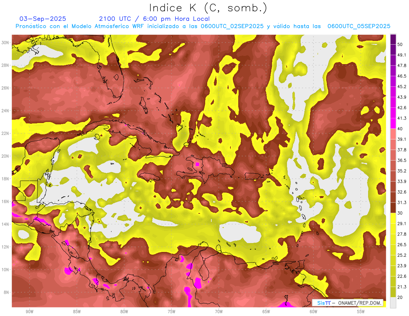409x316 pixels.
Task: Click the latitude axis label '16N'
Action: pyautogui.click(x=5, y=201)
